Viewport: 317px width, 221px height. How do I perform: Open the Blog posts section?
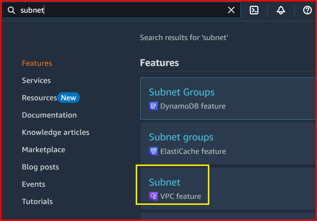pyautogui.click(x=40, y=167)
